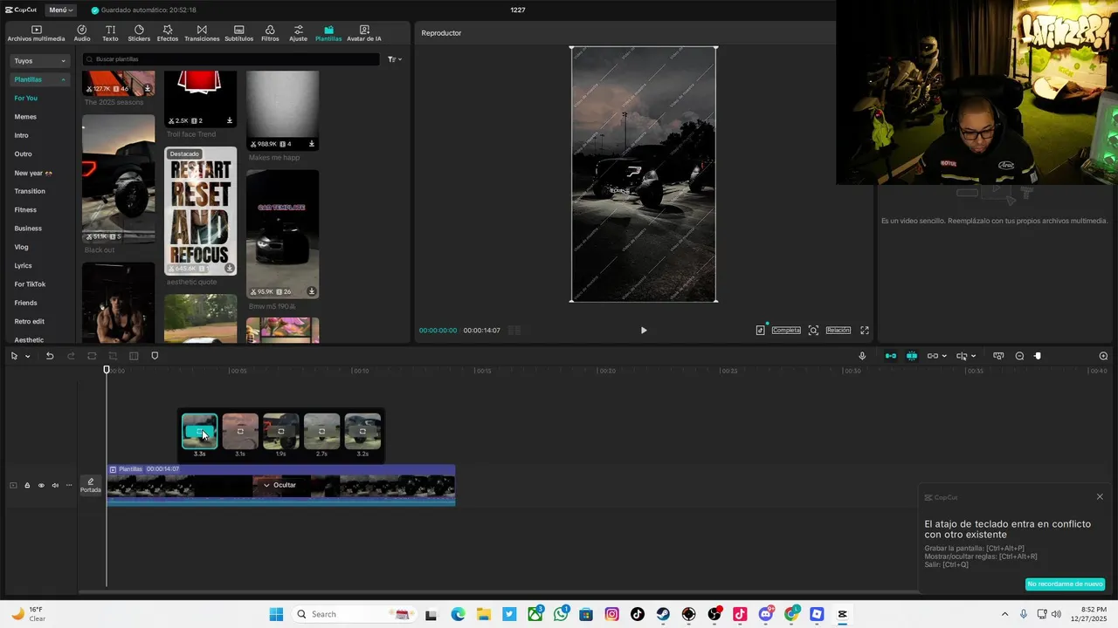Select the Transition category
Image resolution: width=1118 pixels, height=628 pixels.
pyautogui.click(x=30, y=191)
